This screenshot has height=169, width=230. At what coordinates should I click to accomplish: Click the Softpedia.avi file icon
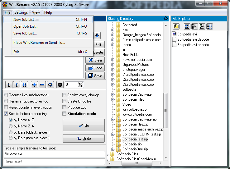tap(174, 34)
